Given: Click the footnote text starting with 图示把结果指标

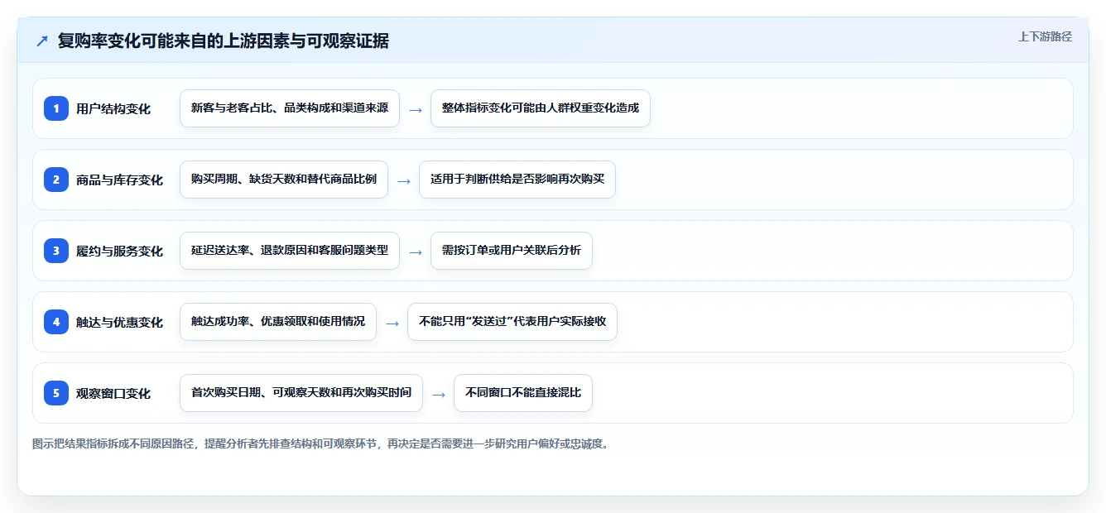Looking at the screenshot, I should [321, 443].
